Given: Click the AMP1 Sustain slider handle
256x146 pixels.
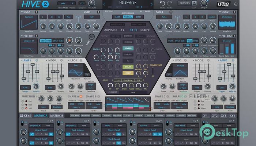Looking at the screenshot, I should 33,65.
